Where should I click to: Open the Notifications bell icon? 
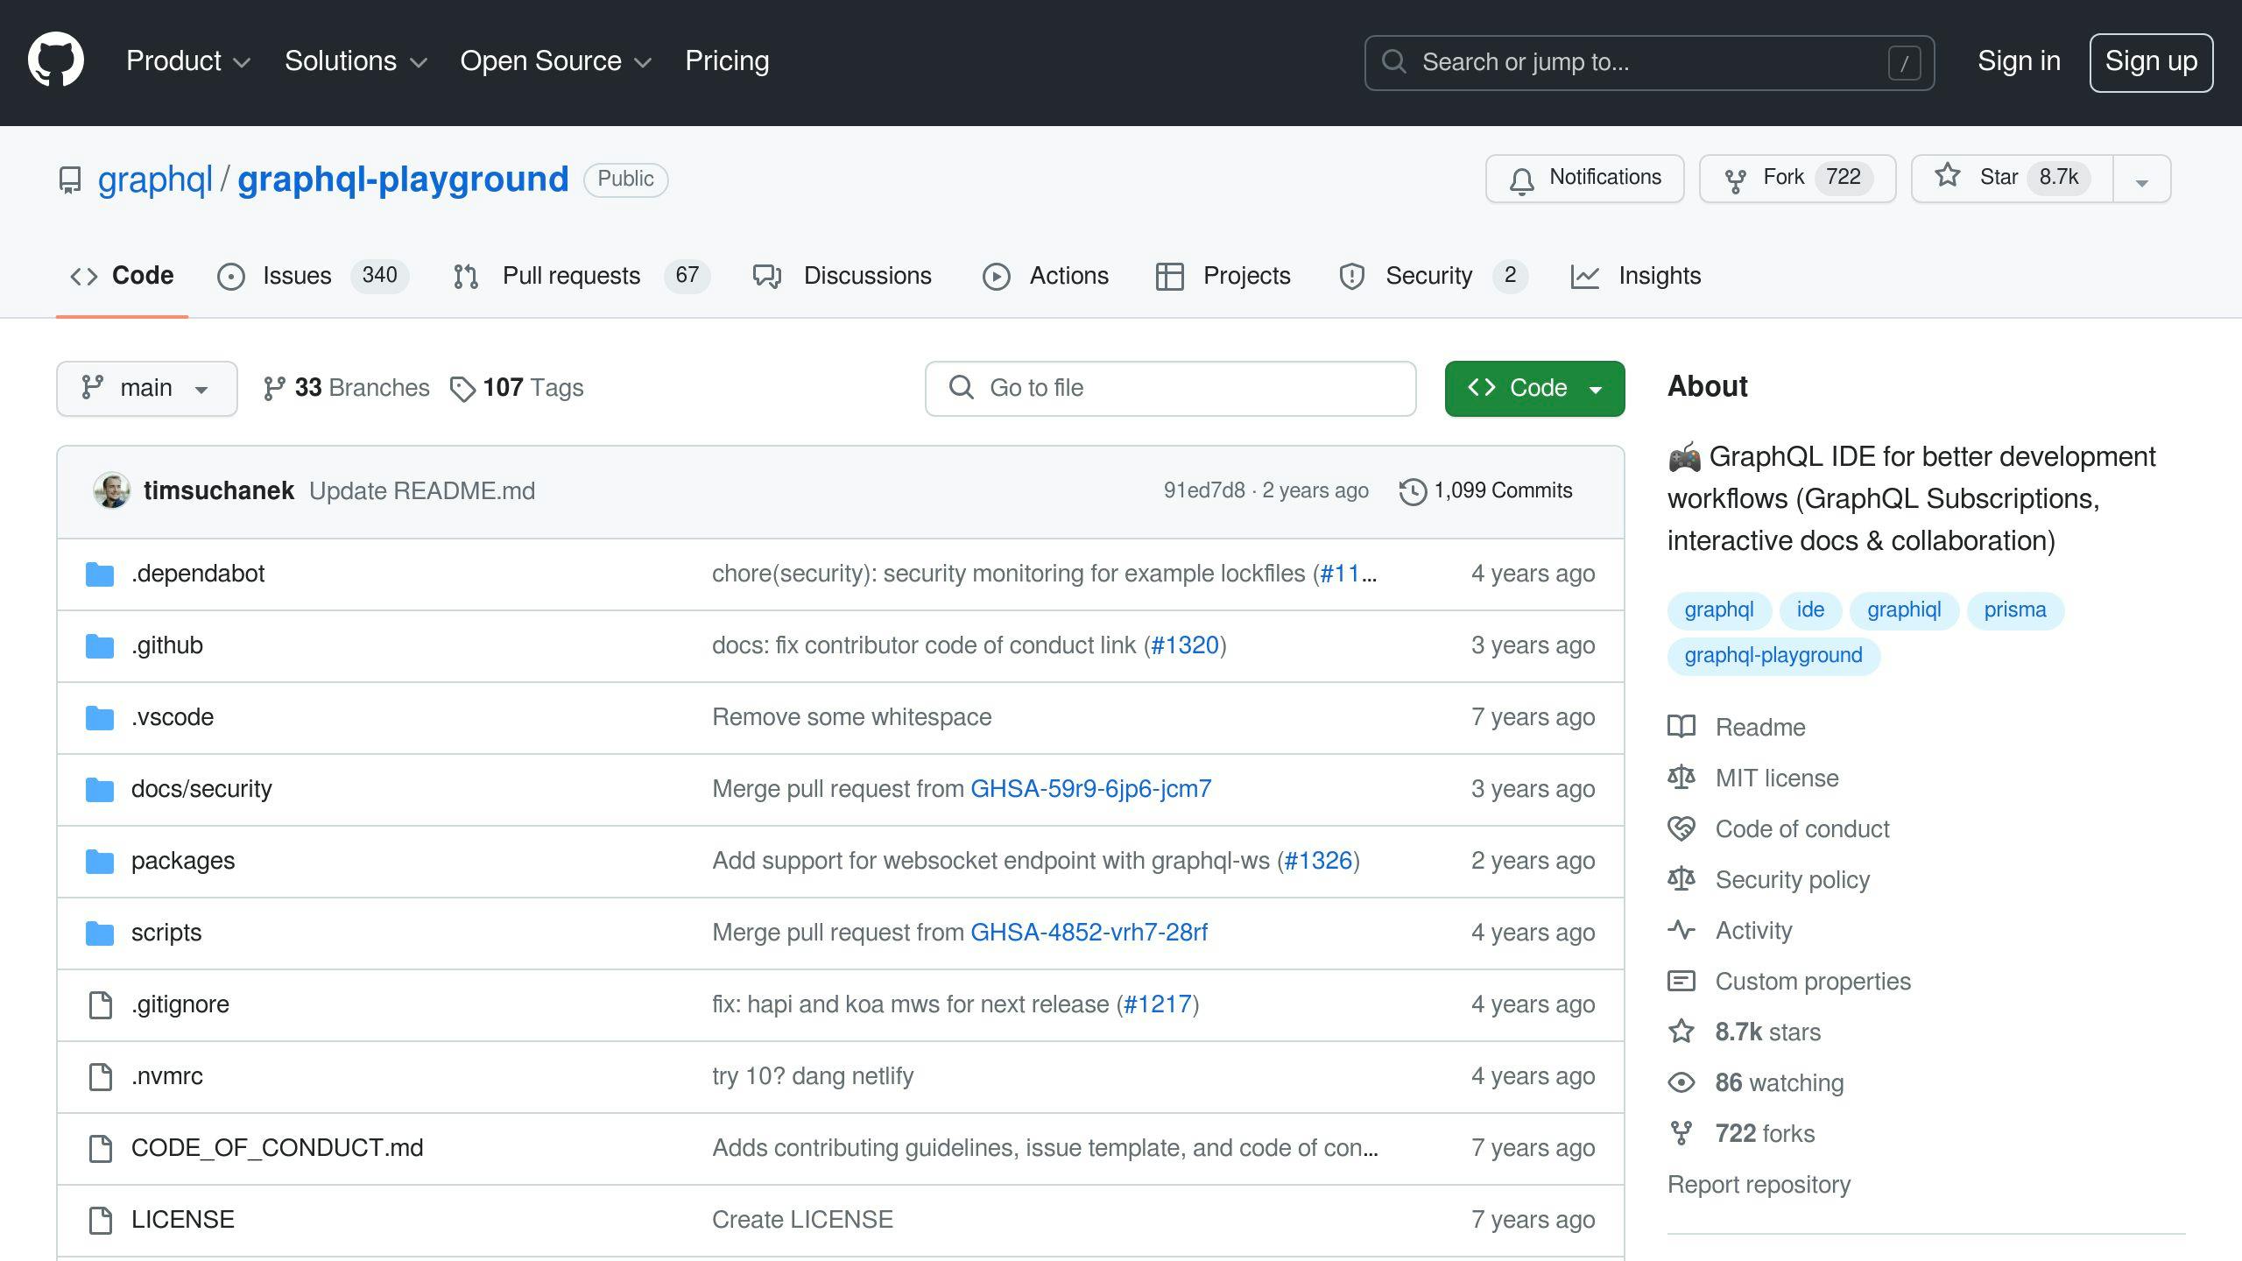pos(1521,178)
